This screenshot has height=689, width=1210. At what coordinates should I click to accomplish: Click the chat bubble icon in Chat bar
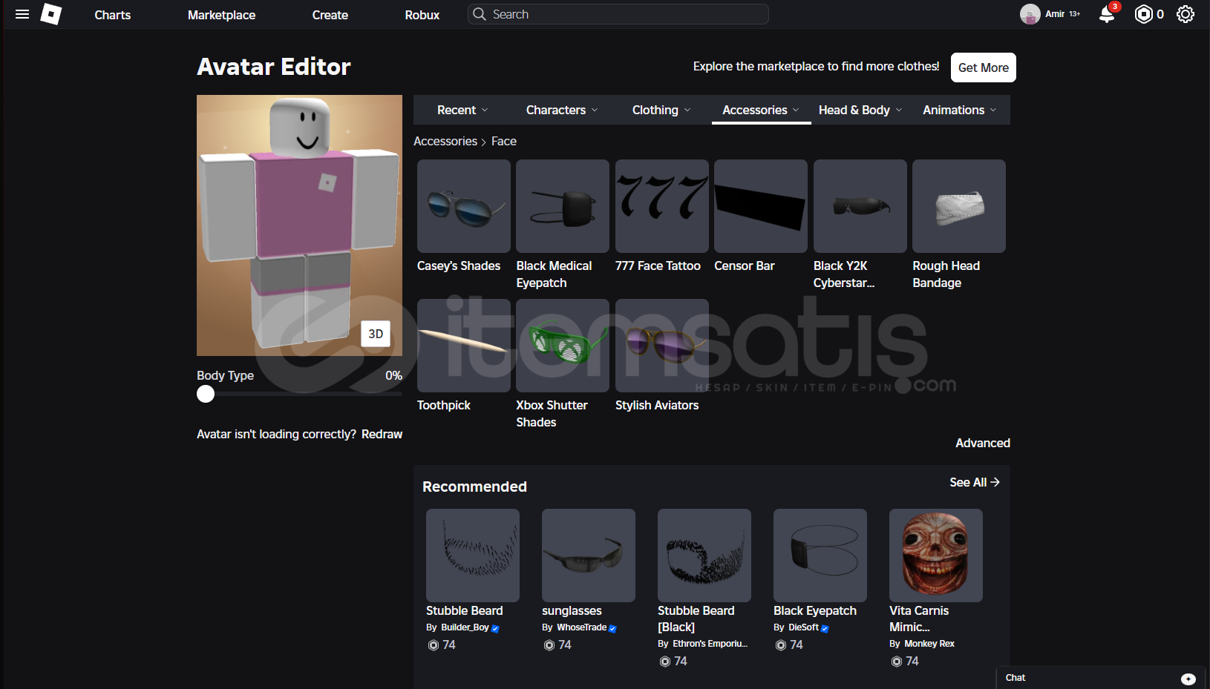click(x=1188, y=679)
